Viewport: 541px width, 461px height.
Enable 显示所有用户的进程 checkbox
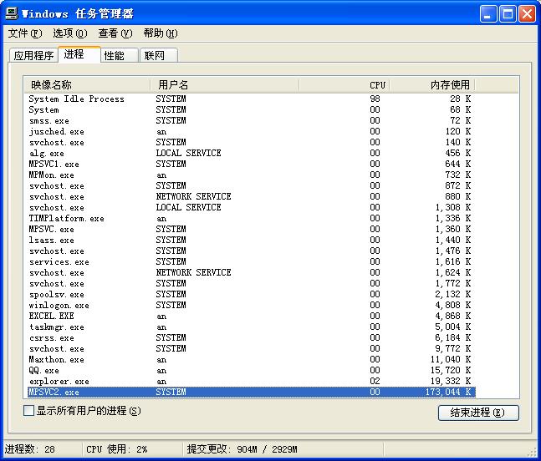(x=29, y=411)
